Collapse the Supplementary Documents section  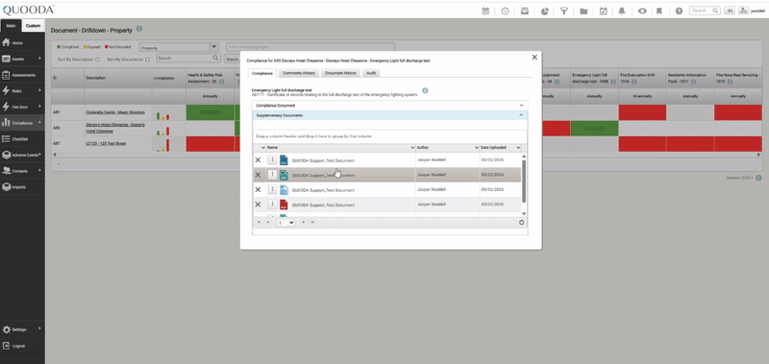(390, 115)
